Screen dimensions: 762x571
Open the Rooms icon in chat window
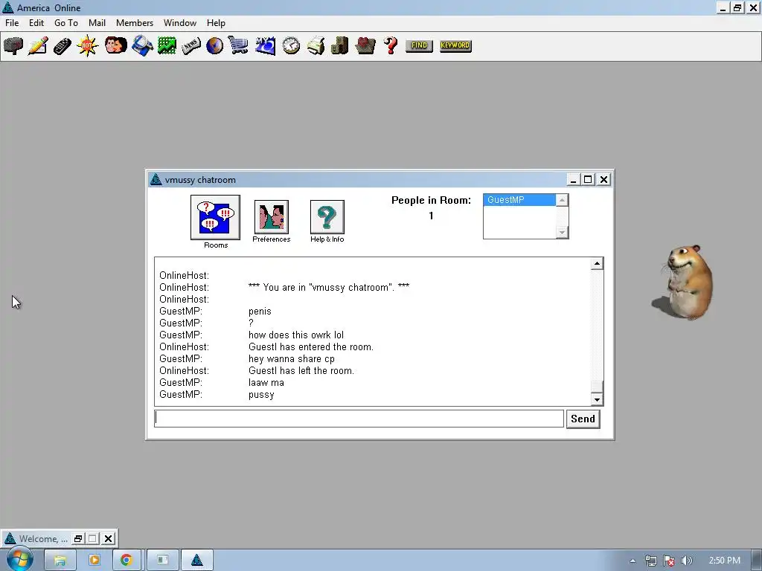215,218
